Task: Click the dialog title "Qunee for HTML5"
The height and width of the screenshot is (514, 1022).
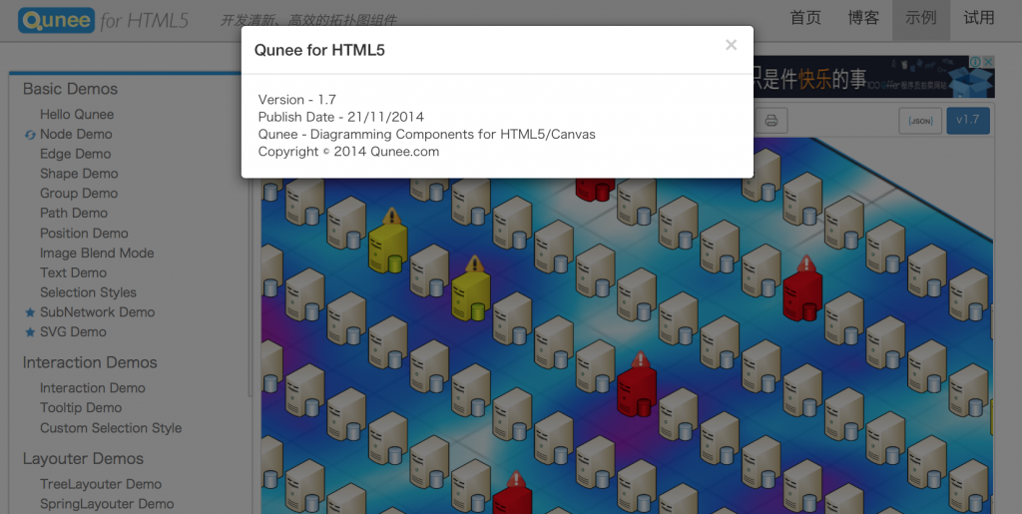Action: pos(319,50)
